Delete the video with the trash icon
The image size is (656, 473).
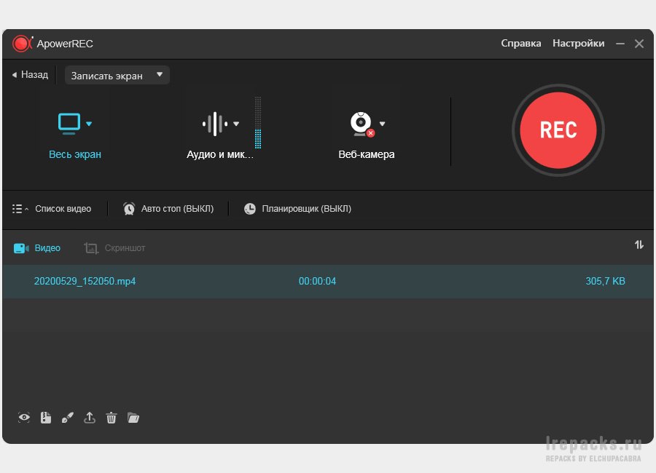tap(112, 418)
